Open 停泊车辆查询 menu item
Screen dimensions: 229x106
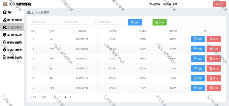(12, 43)
